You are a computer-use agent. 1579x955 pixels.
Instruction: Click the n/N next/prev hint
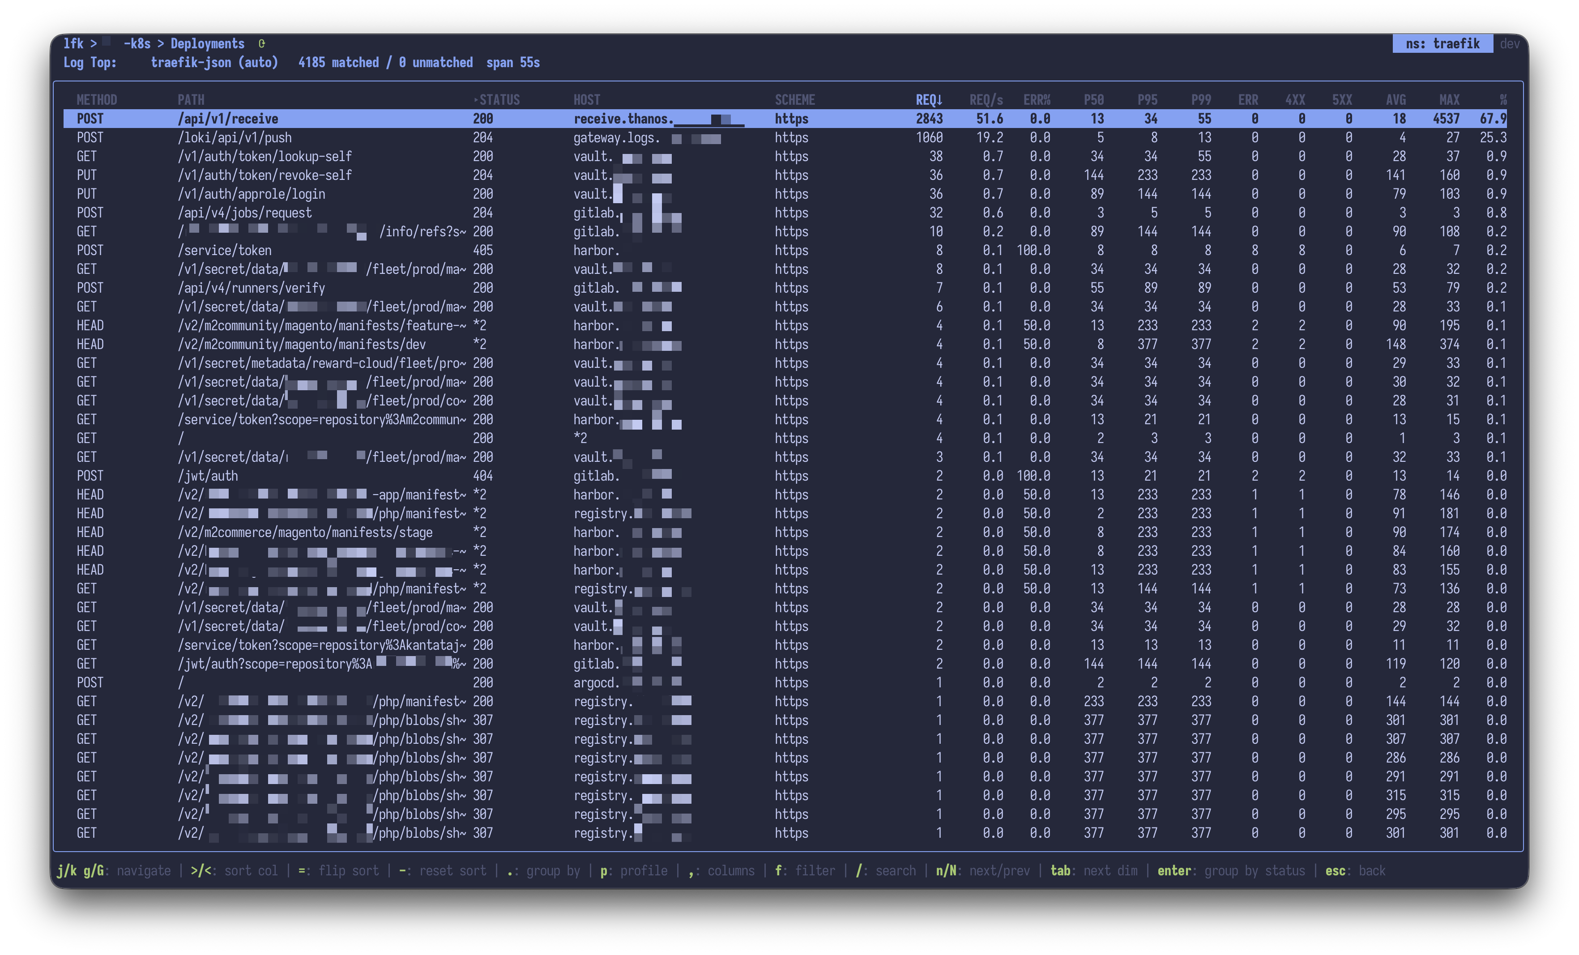point(983,870)
